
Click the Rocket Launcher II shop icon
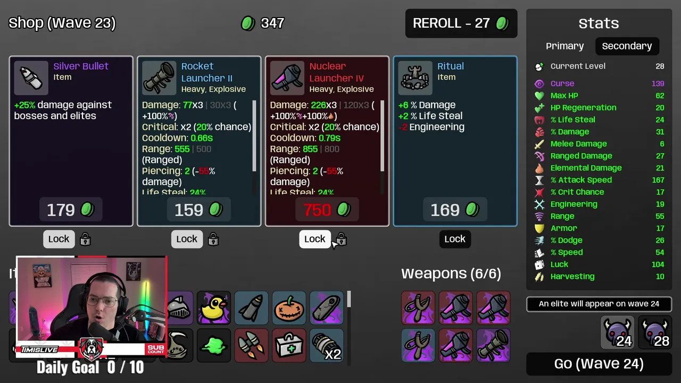[x=159, y=78]
